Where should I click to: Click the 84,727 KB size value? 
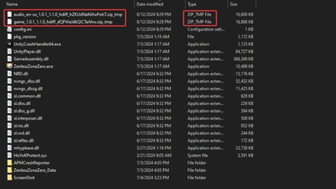click(x=244, y=51)
